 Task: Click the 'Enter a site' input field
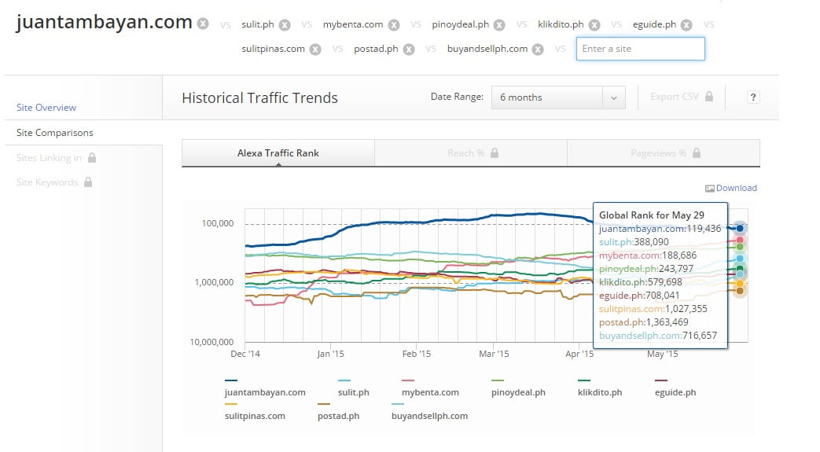pyautogui.click(x=640, y=49)
